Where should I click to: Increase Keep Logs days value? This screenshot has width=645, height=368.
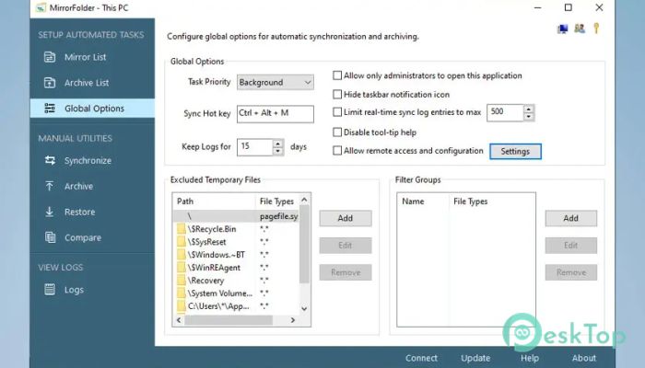click(278, 144)
